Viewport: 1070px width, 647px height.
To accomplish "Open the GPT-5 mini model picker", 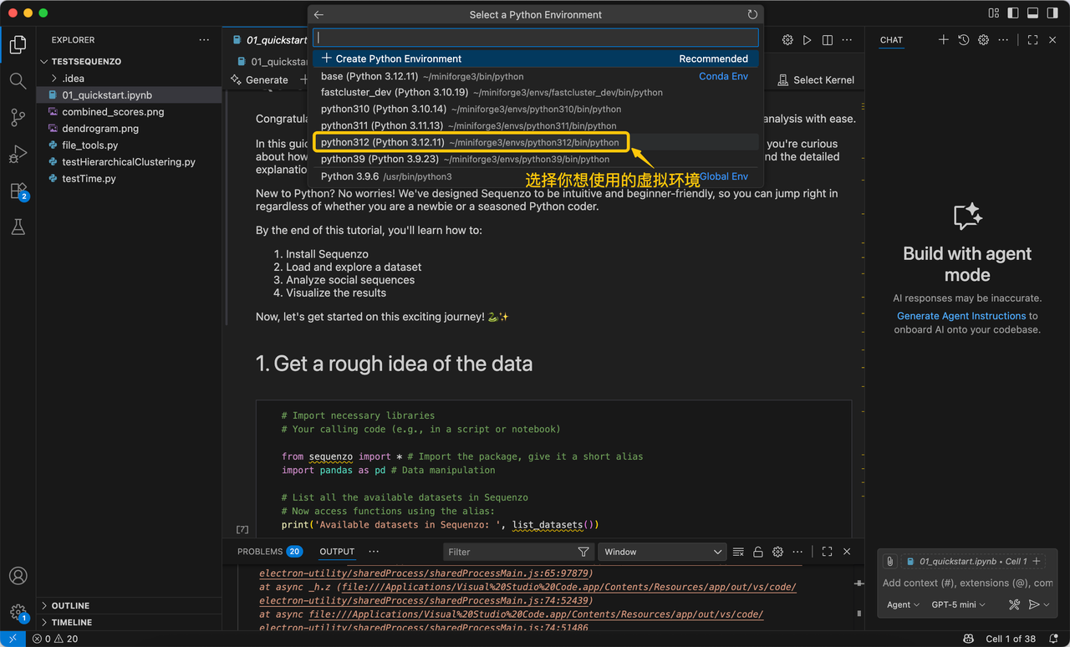I will tap(958, 604).
